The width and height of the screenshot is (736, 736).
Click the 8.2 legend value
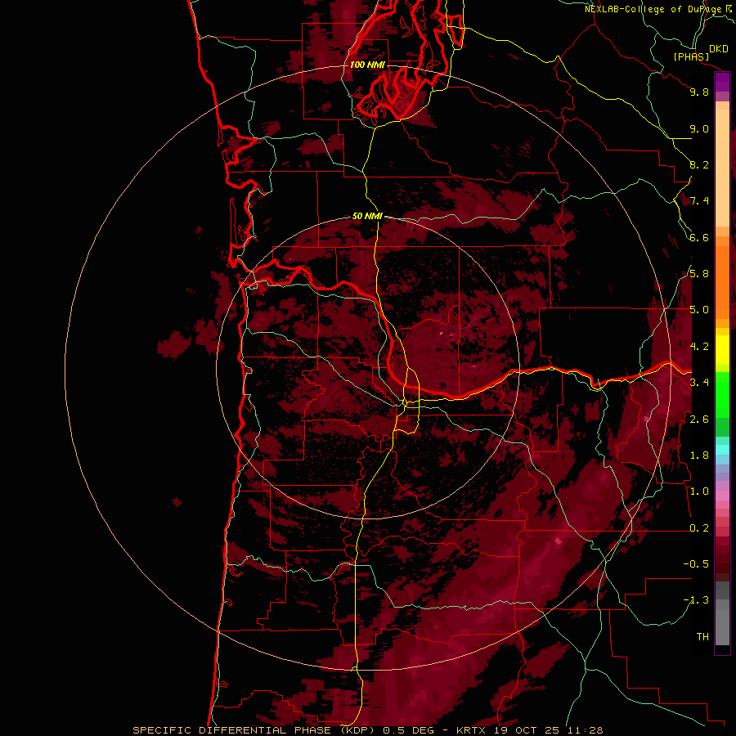pos(699,164)
